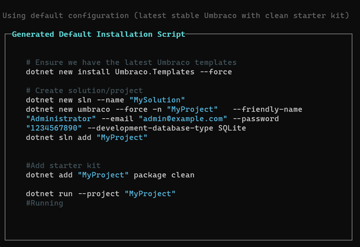Viewport: 360px width, 247px height.
Task: Click the "Generated Default Installation Script" panel title
Action: [x=99, y=34]
